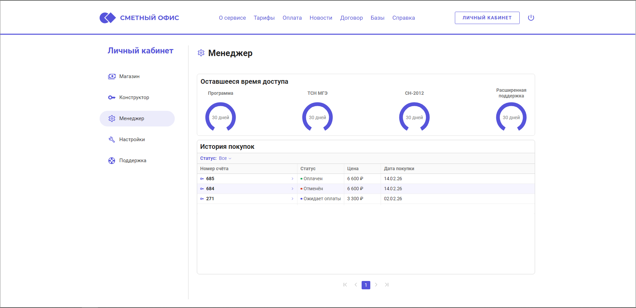This screenshot has height=308, width=636.
Task: Click the Личный кабинет button
Action: pyautogui.click(x=487, y=18)
